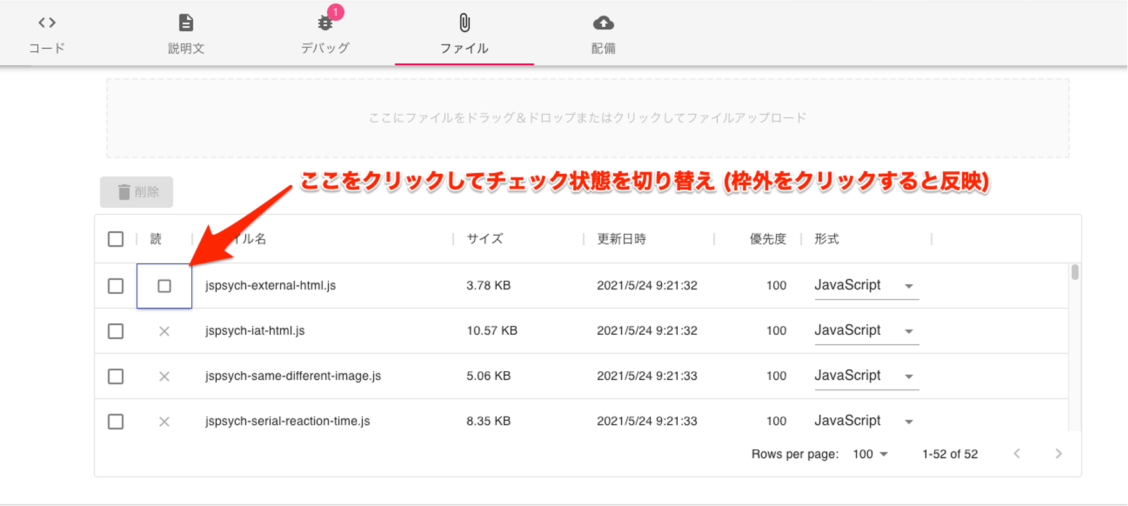This screenshot has height=506, width=1128.
Task: Click the 説明文 document icon
Action: tap(185, 23)
